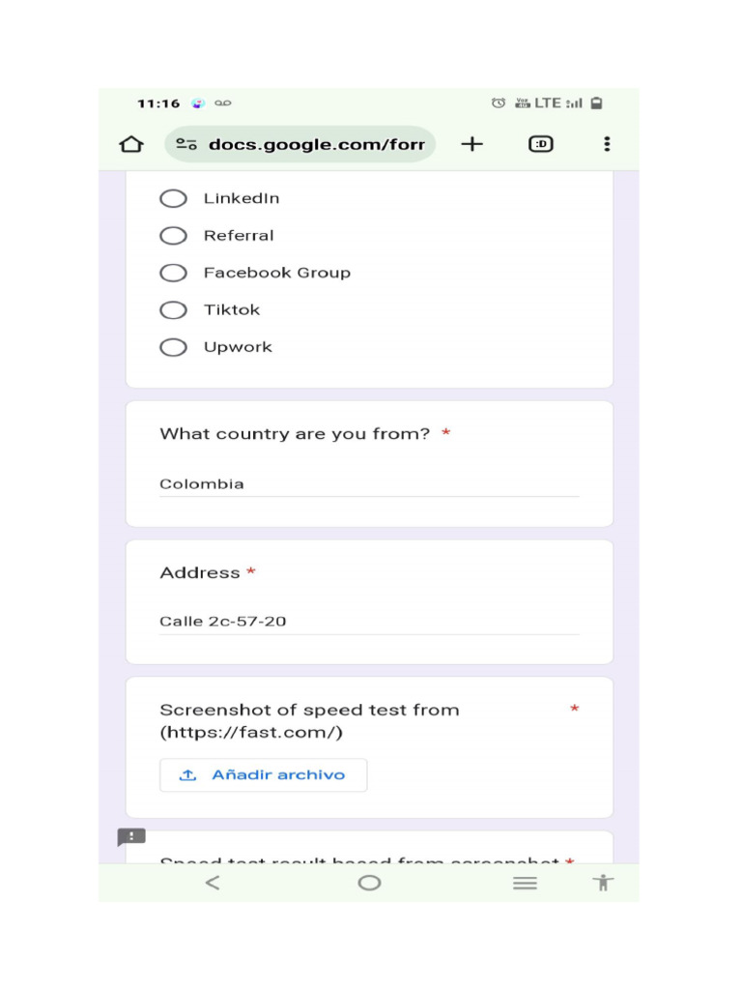The height and width of the screenshot is (990, 742).
Task: Select the LinkedIn radio option
Action: [x=174, y=199]
